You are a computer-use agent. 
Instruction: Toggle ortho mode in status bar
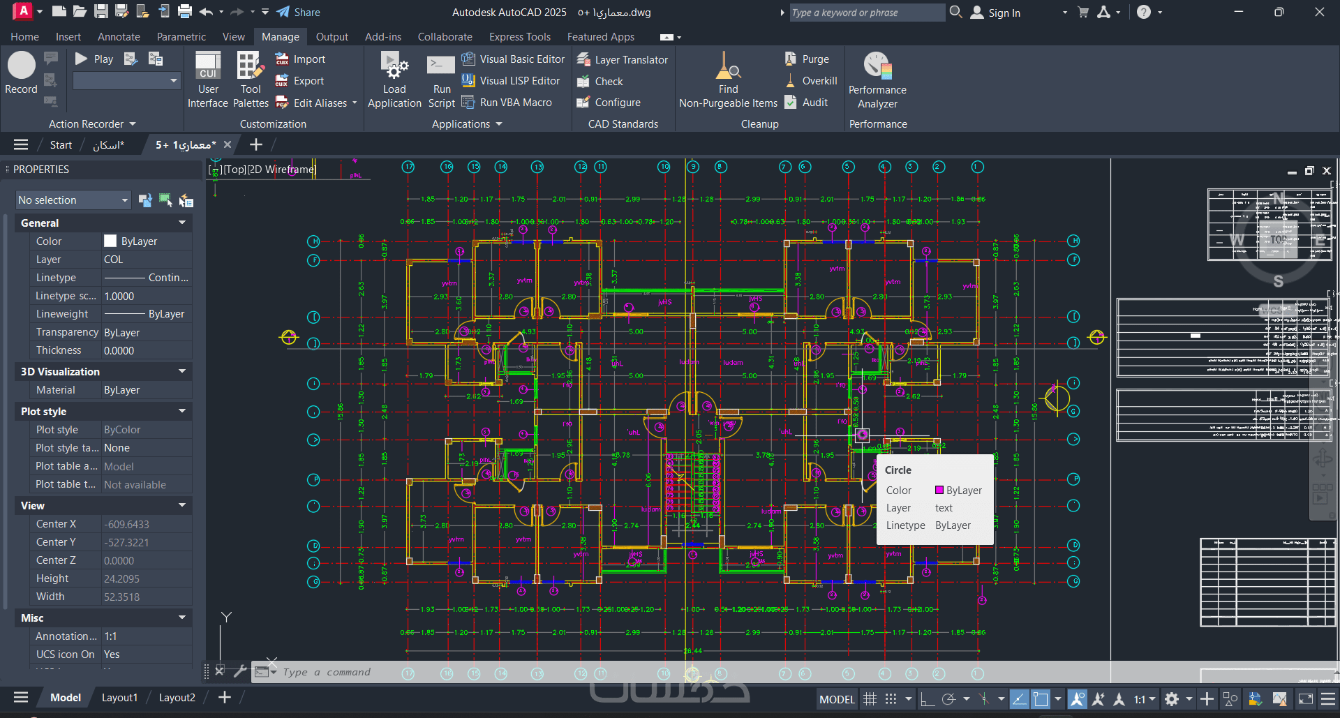[x=927, y=698]
